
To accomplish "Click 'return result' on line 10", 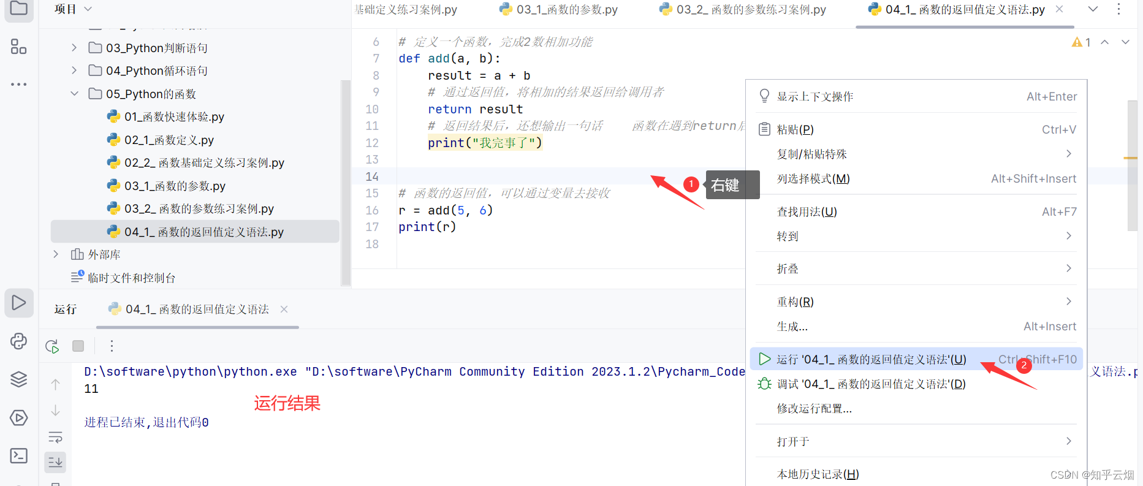I will coord(475,109).
